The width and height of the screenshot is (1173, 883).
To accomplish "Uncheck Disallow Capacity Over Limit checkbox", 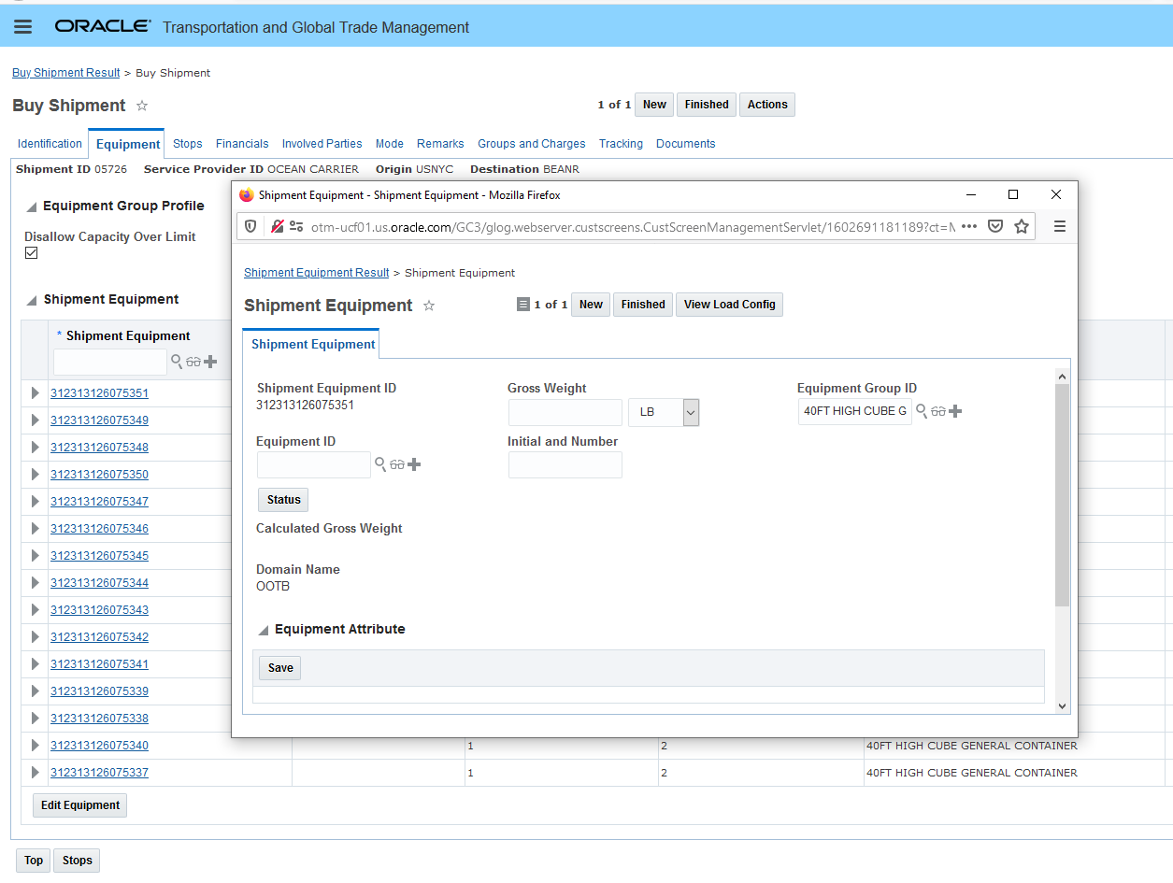I will pos(31,253).
